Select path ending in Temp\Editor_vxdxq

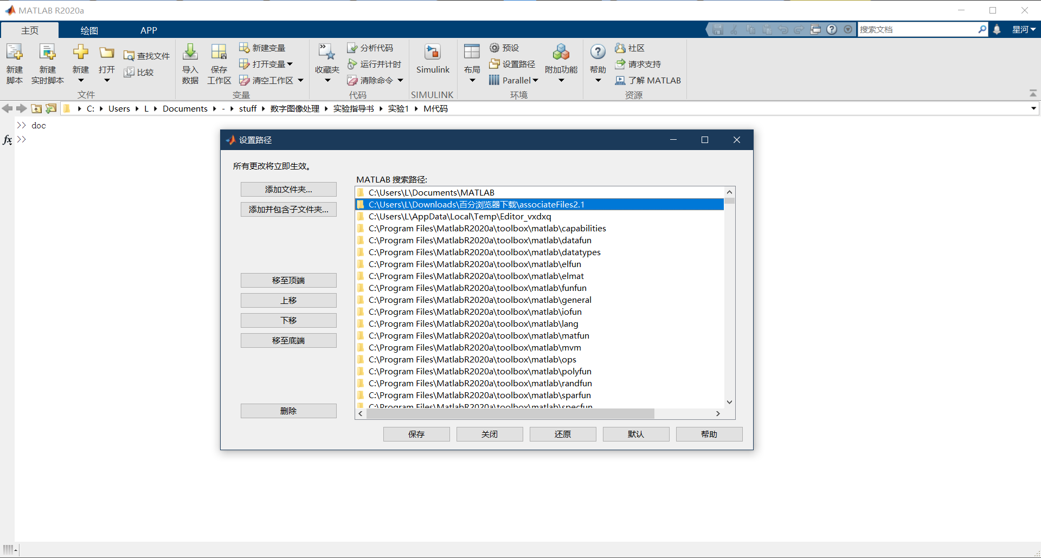539,216
